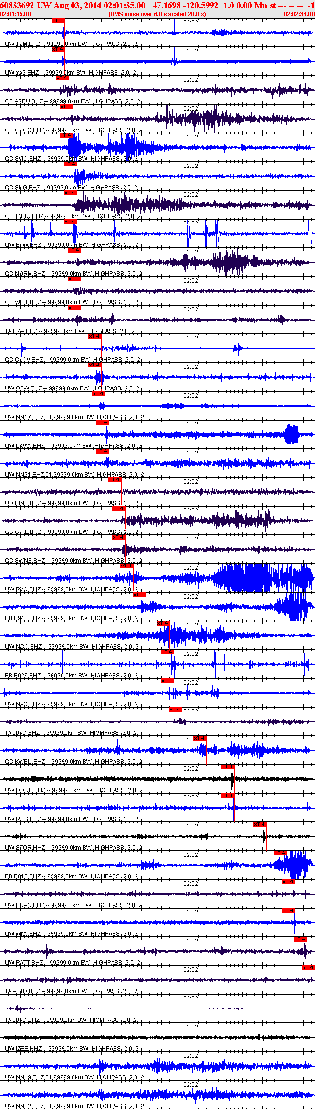Select the UW IZEE HHZ station label

pyautogui.click(x=72, y=1049)
